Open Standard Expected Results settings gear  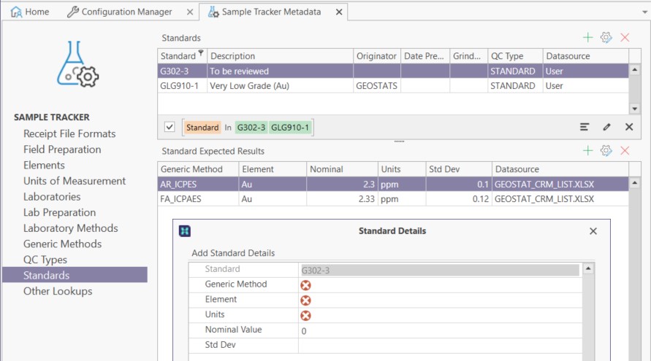click(606, 151)
